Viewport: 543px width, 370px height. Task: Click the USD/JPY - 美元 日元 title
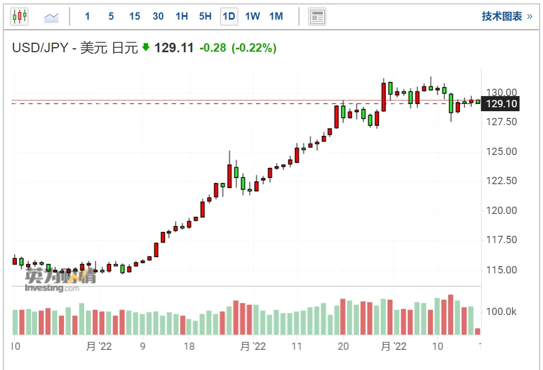[75, 48]
